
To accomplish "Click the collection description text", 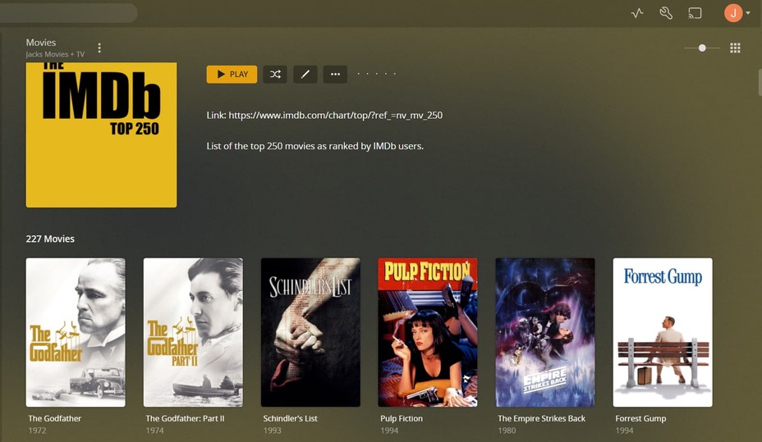I will click(315, 146).
